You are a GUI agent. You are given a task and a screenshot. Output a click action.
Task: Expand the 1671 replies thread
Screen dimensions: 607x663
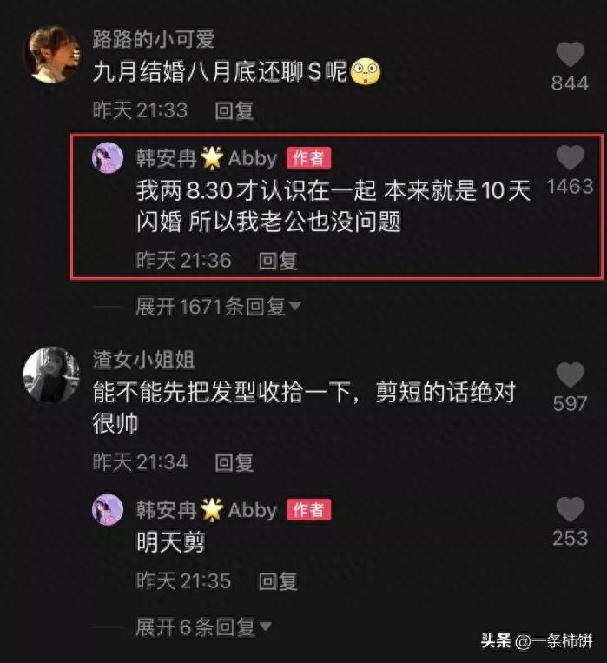[218, 306]
